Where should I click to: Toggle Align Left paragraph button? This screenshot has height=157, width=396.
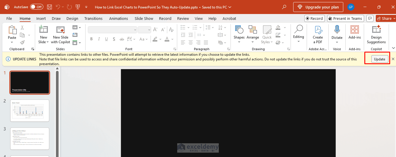pyautogui.click(x=183, y=42)
